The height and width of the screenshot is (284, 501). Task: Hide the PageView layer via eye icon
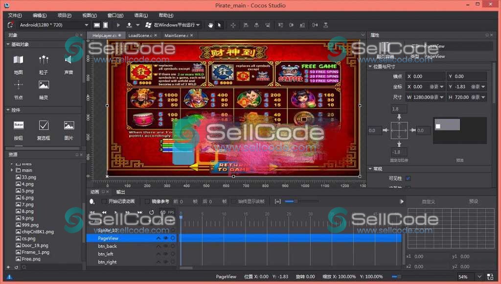(x=165, y=238)
